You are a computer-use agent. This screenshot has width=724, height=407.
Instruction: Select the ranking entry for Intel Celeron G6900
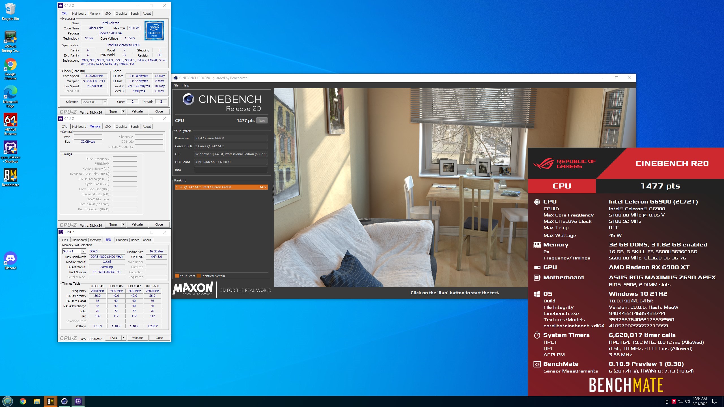(221, 187)
